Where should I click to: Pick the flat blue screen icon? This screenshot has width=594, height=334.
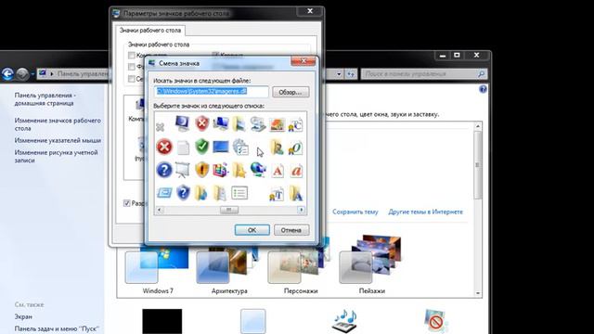221,147
